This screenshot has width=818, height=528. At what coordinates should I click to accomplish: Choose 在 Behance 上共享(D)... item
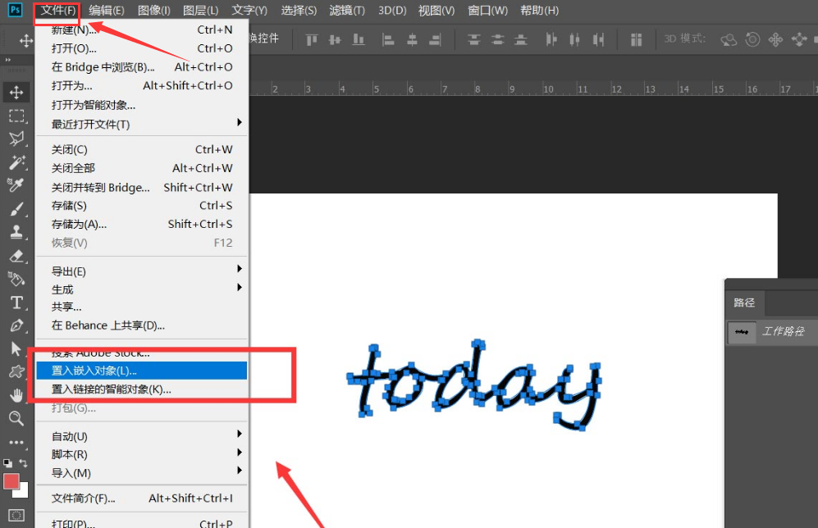(x=141, y=325)
